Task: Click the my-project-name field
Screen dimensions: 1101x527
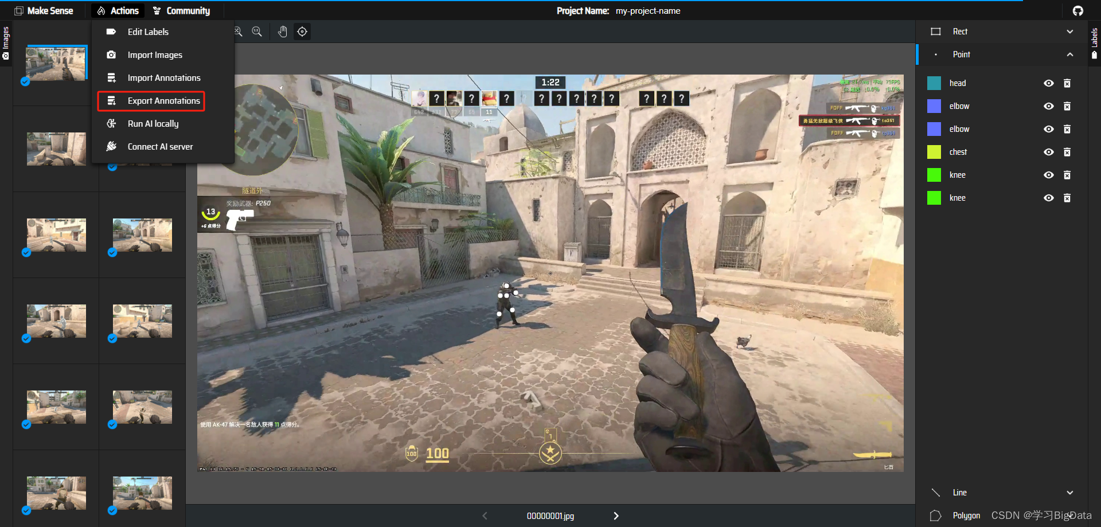Action: [648, 10]
